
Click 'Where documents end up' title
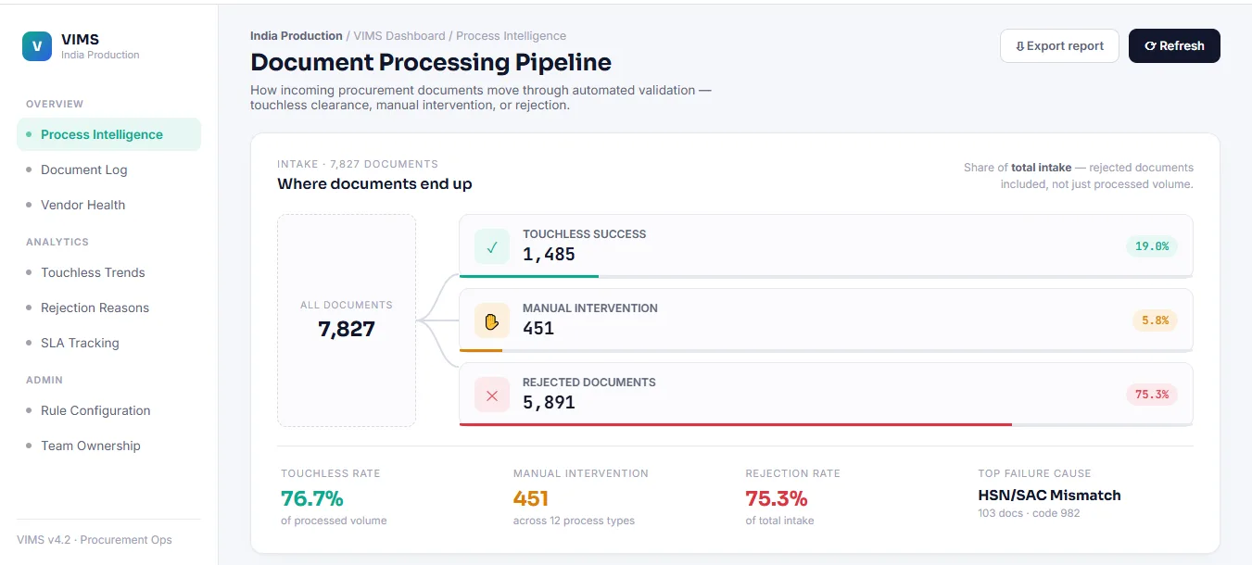point(374,184)
